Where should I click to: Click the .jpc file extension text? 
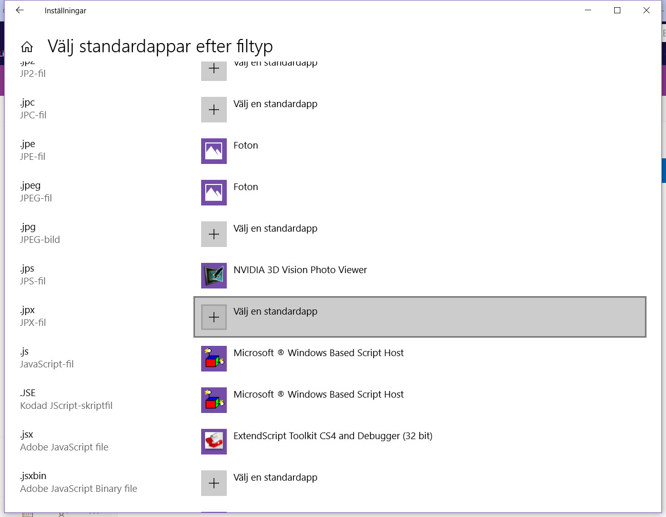(x=28, y=102)
